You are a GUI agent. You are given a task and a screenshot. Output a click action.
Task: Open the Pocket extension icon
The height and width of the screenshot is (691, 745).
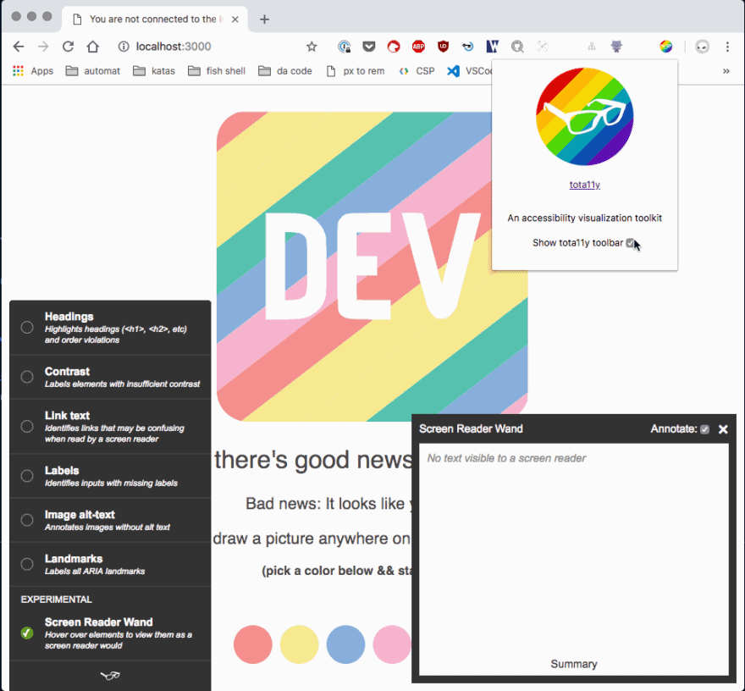coord(367,47)
